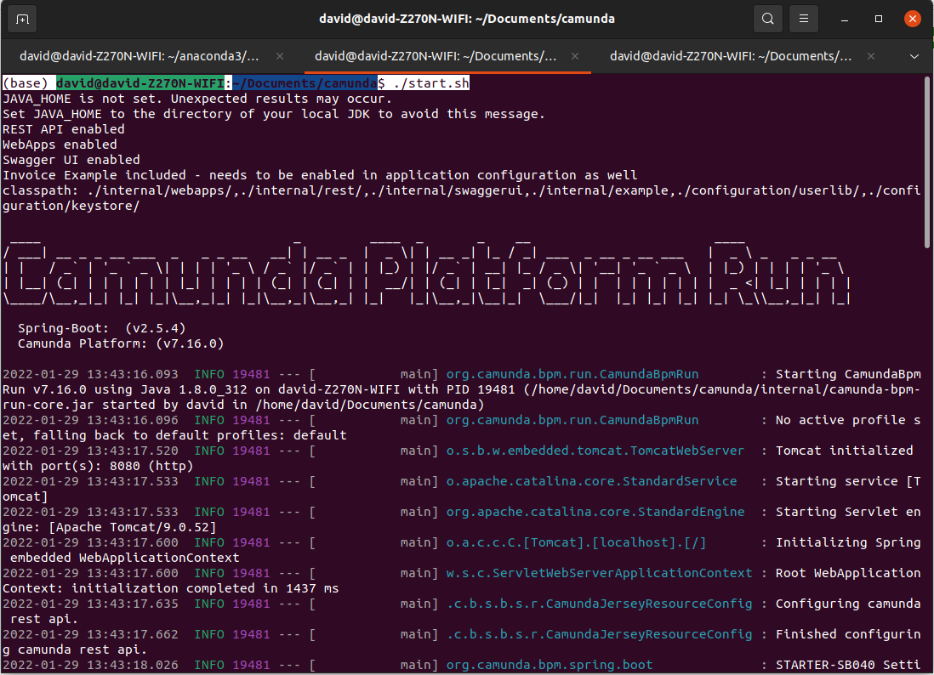Open the hamburger menu
934x675 pixels.
point(804,19)
